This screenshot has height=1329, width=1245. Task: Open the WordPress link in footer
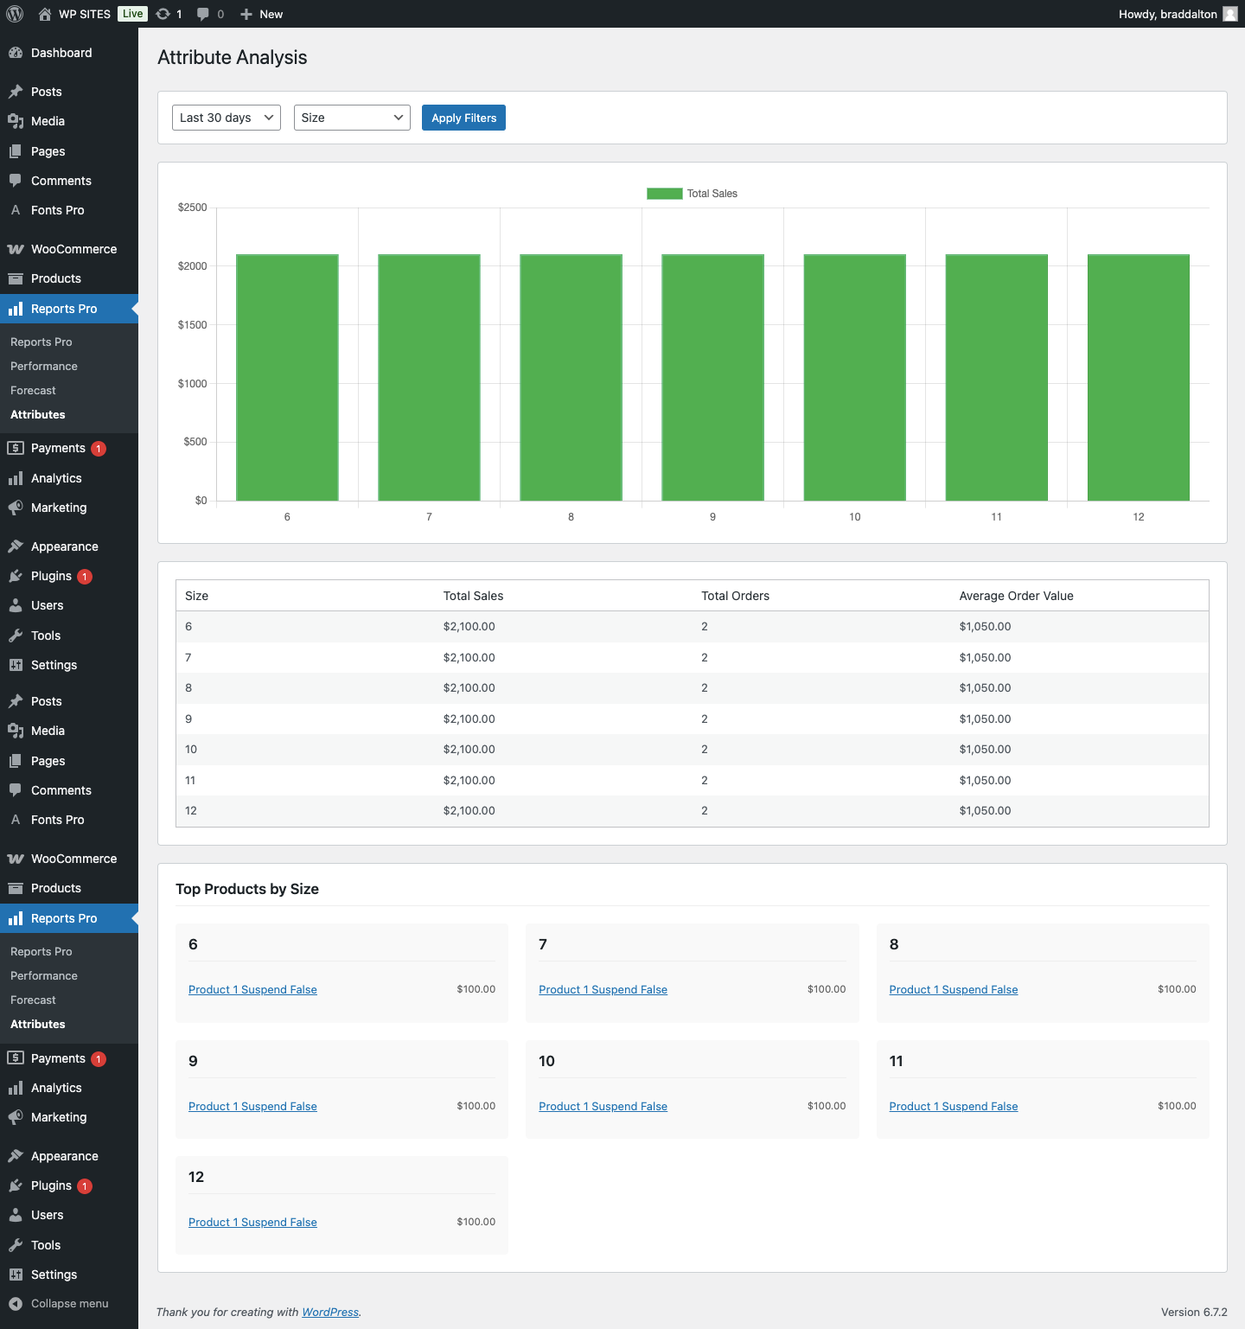point(329,1313)
